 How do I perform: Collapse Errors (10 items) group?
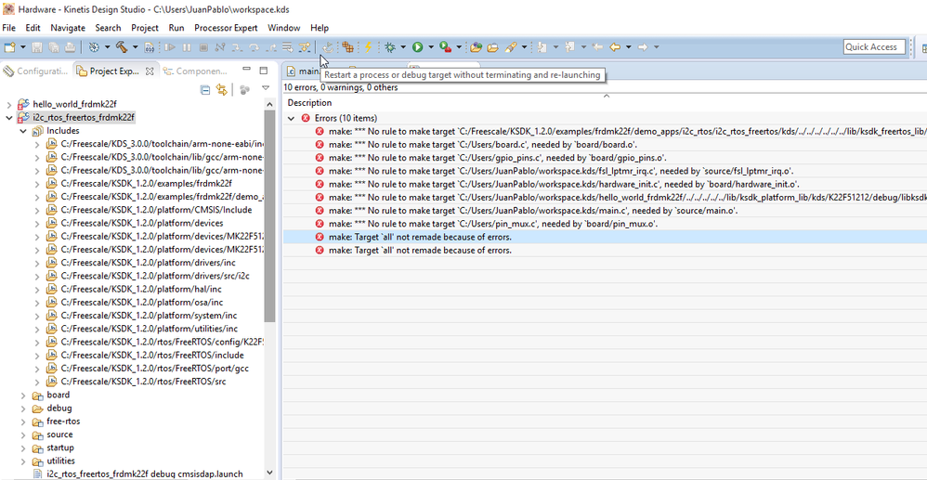coord(291,118)
